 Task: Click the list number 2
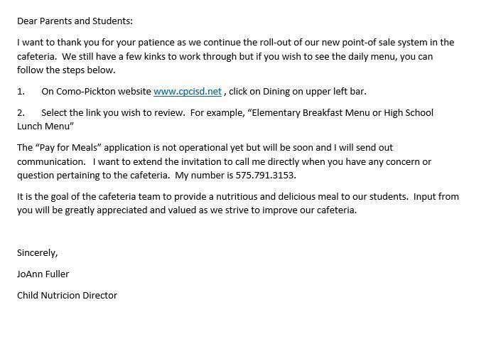pos(21,113)
